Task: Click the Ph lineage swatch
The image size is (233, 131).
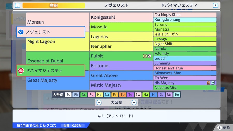Action: click(x=76, y=94)
